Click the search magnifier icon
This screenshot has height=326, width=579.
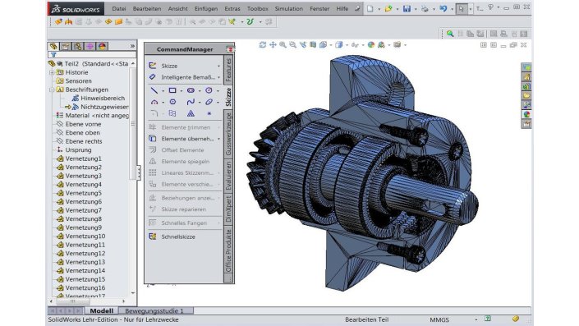click(450, 34)
